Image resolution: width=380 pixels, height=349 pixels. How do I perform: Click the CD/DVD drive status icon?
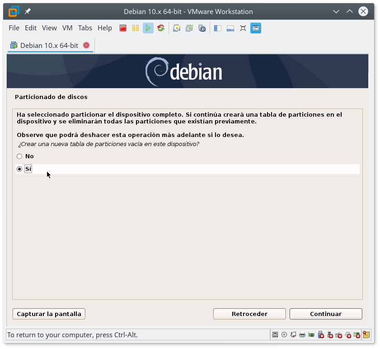click(x=284, y=335)
